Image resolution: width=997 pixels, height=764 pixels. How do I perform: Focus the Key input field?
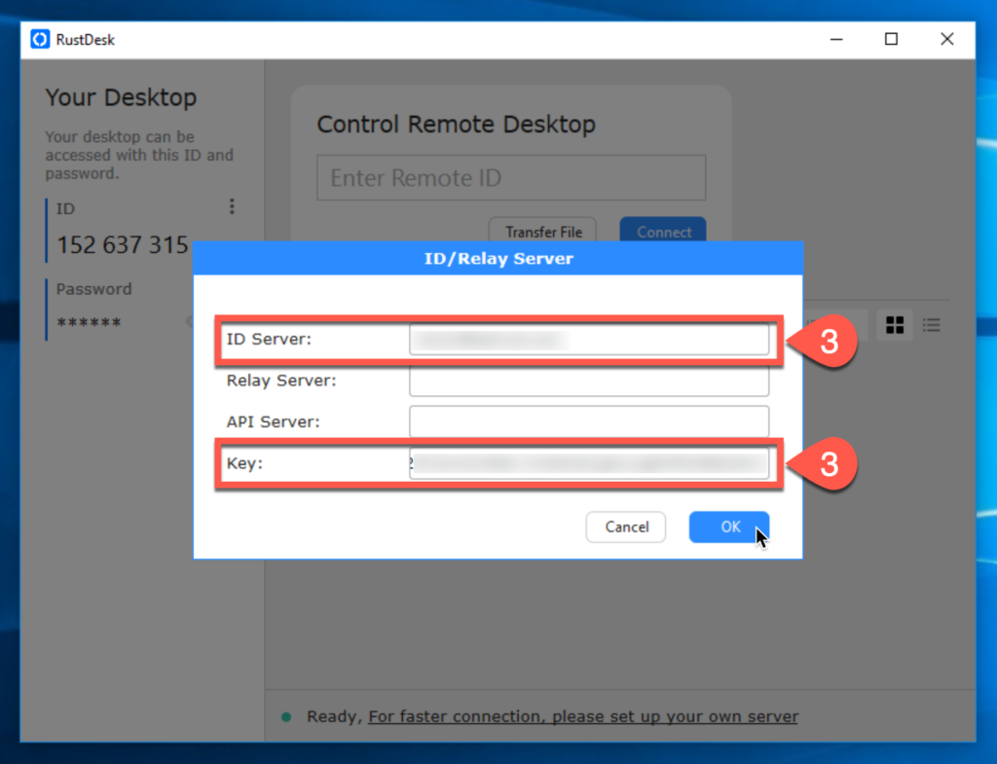[x=589, y=463]
